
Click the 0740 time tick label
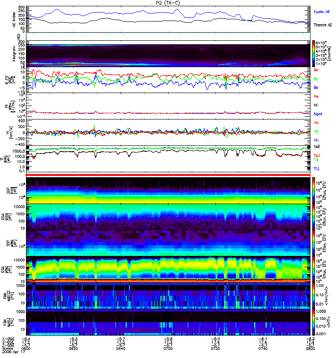[263, 349]
